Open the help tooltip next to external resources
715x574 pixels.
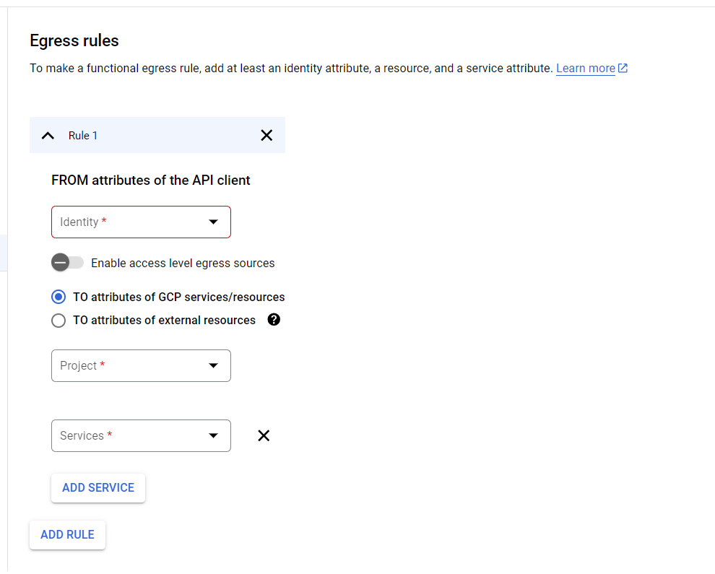click(273, 320)
